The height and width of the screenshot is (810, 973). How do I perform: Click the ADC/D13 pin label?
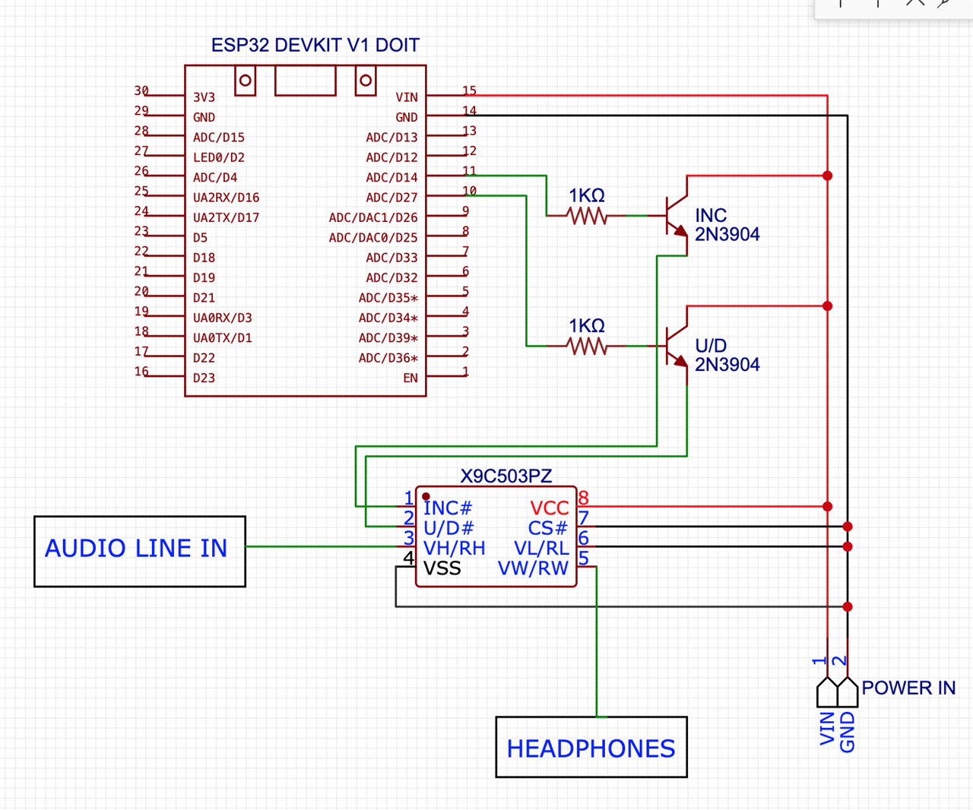coord(391,138)
